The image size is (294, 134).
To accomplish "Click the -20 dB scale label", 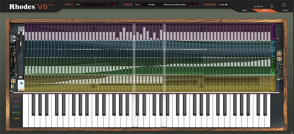I will tap(273, 39).
